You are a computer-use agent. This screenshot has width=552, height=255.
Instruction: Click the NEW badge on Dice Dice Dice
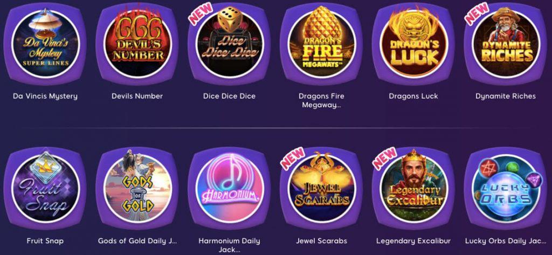click(201, 13)
